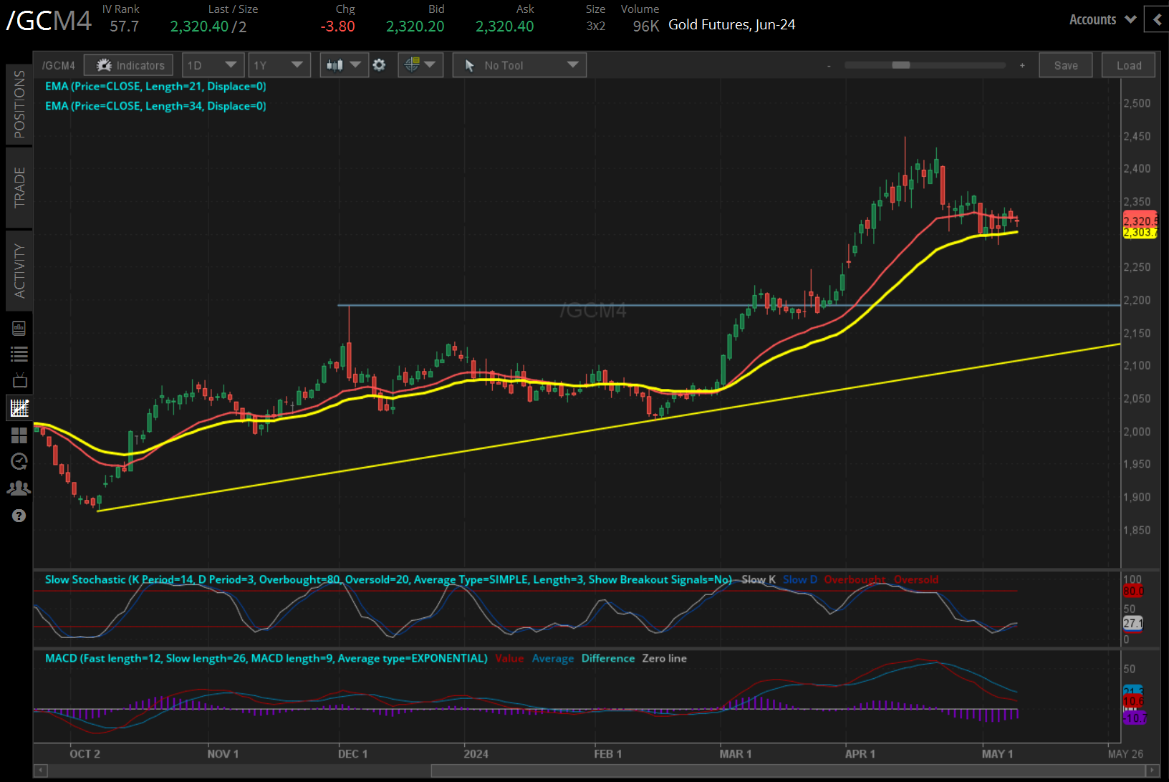Toggle the Difference display in MACD legend
1169x782 pixels.
coord(607,658)
